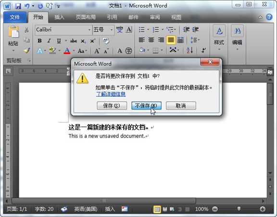
Task: Expand the 粘贴 paste options arrow
Action: (x=13, y=51)
